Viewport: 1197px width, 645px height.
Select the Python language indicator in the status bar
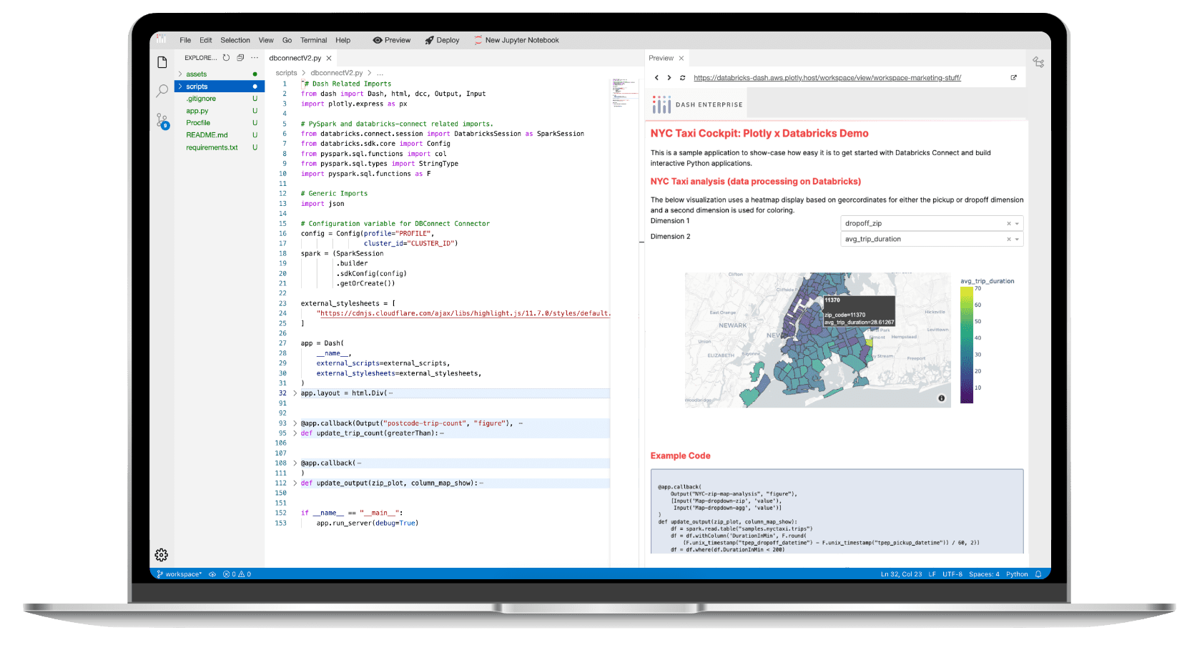pos(1017,573)
